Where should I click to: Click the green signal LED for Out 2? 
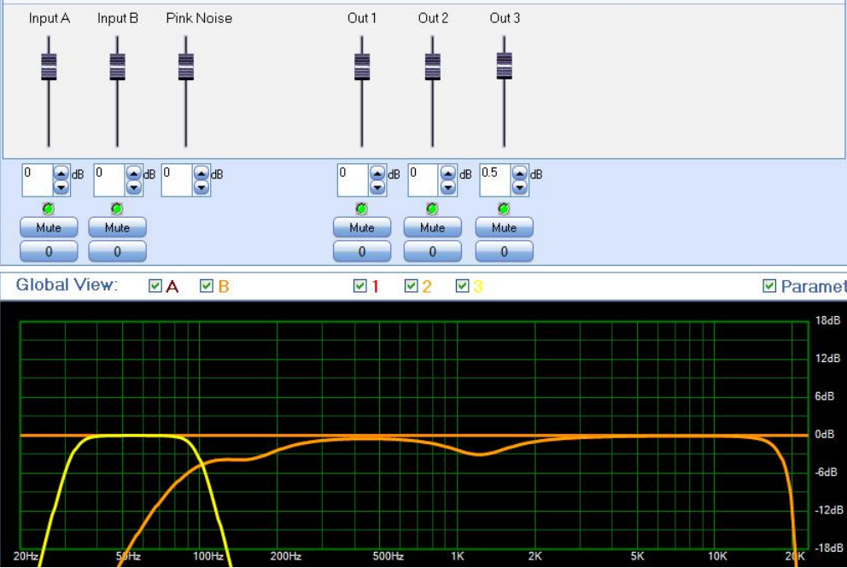pos(431,208)
